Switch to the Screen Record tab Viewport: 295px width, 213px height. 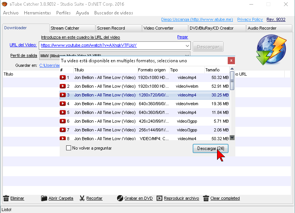119,28
